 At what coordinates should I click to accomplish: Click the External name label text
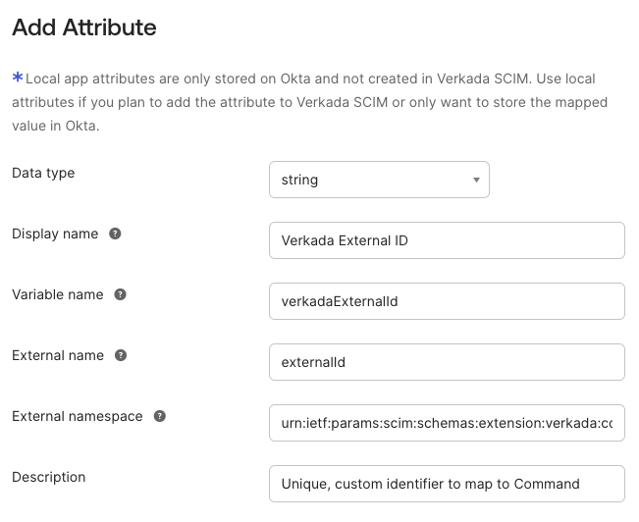(58, 355)
